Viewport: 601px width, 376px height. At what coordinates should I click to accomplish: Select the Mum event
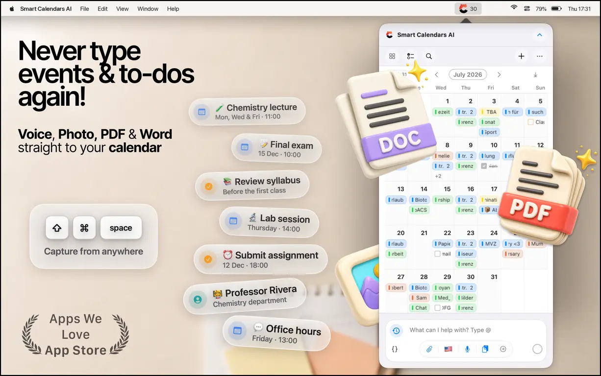(x=536, y=244)
